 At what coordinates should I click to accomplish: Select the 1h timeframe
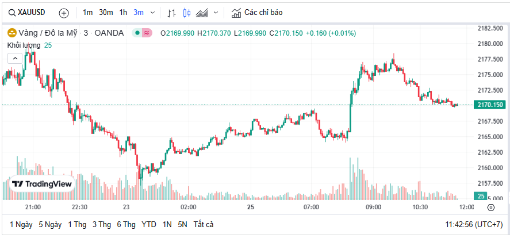[x=124, y=12]
